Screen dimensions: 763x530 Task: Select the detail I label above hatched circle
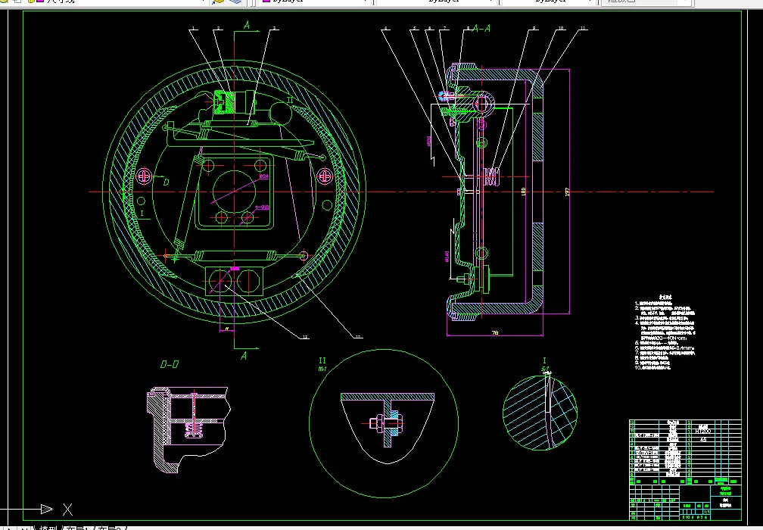(544, 360)
